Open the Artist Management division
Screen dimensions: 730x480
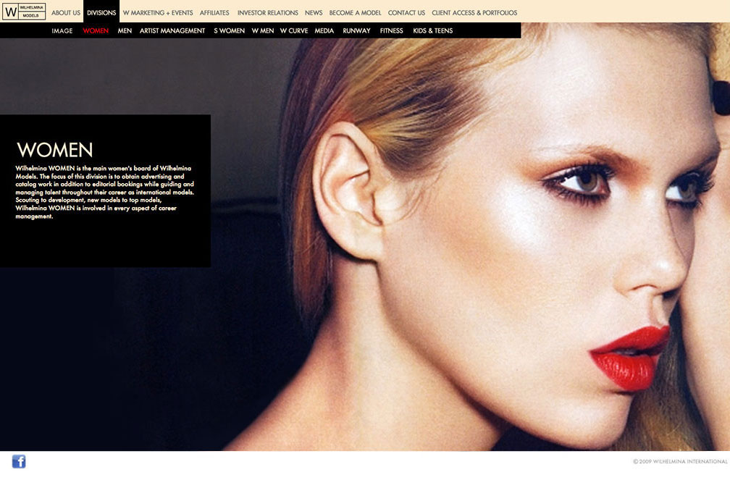(x=172, y=30)
